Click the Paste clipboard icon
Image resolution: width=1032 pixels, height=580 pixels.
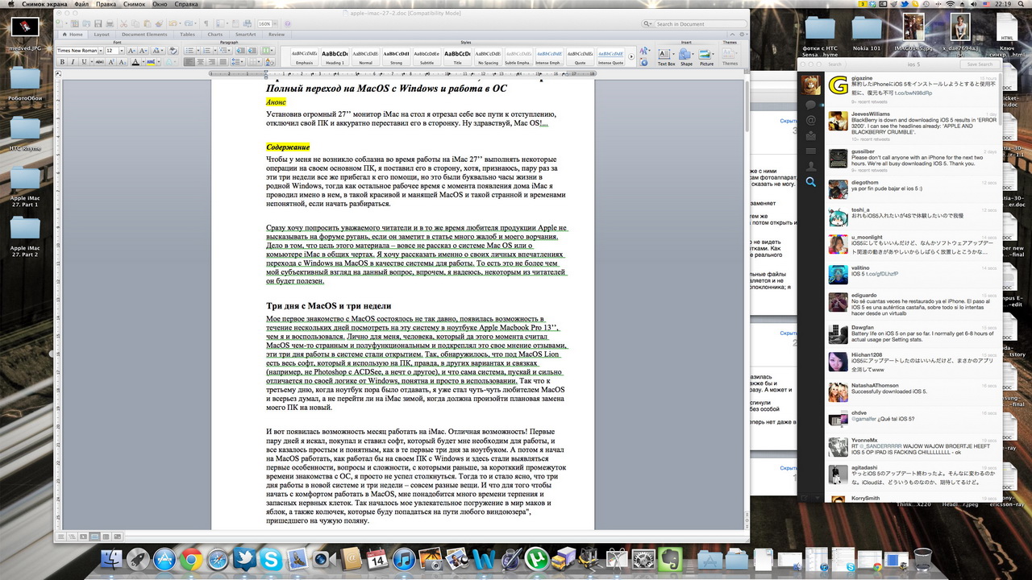[148, 24]
